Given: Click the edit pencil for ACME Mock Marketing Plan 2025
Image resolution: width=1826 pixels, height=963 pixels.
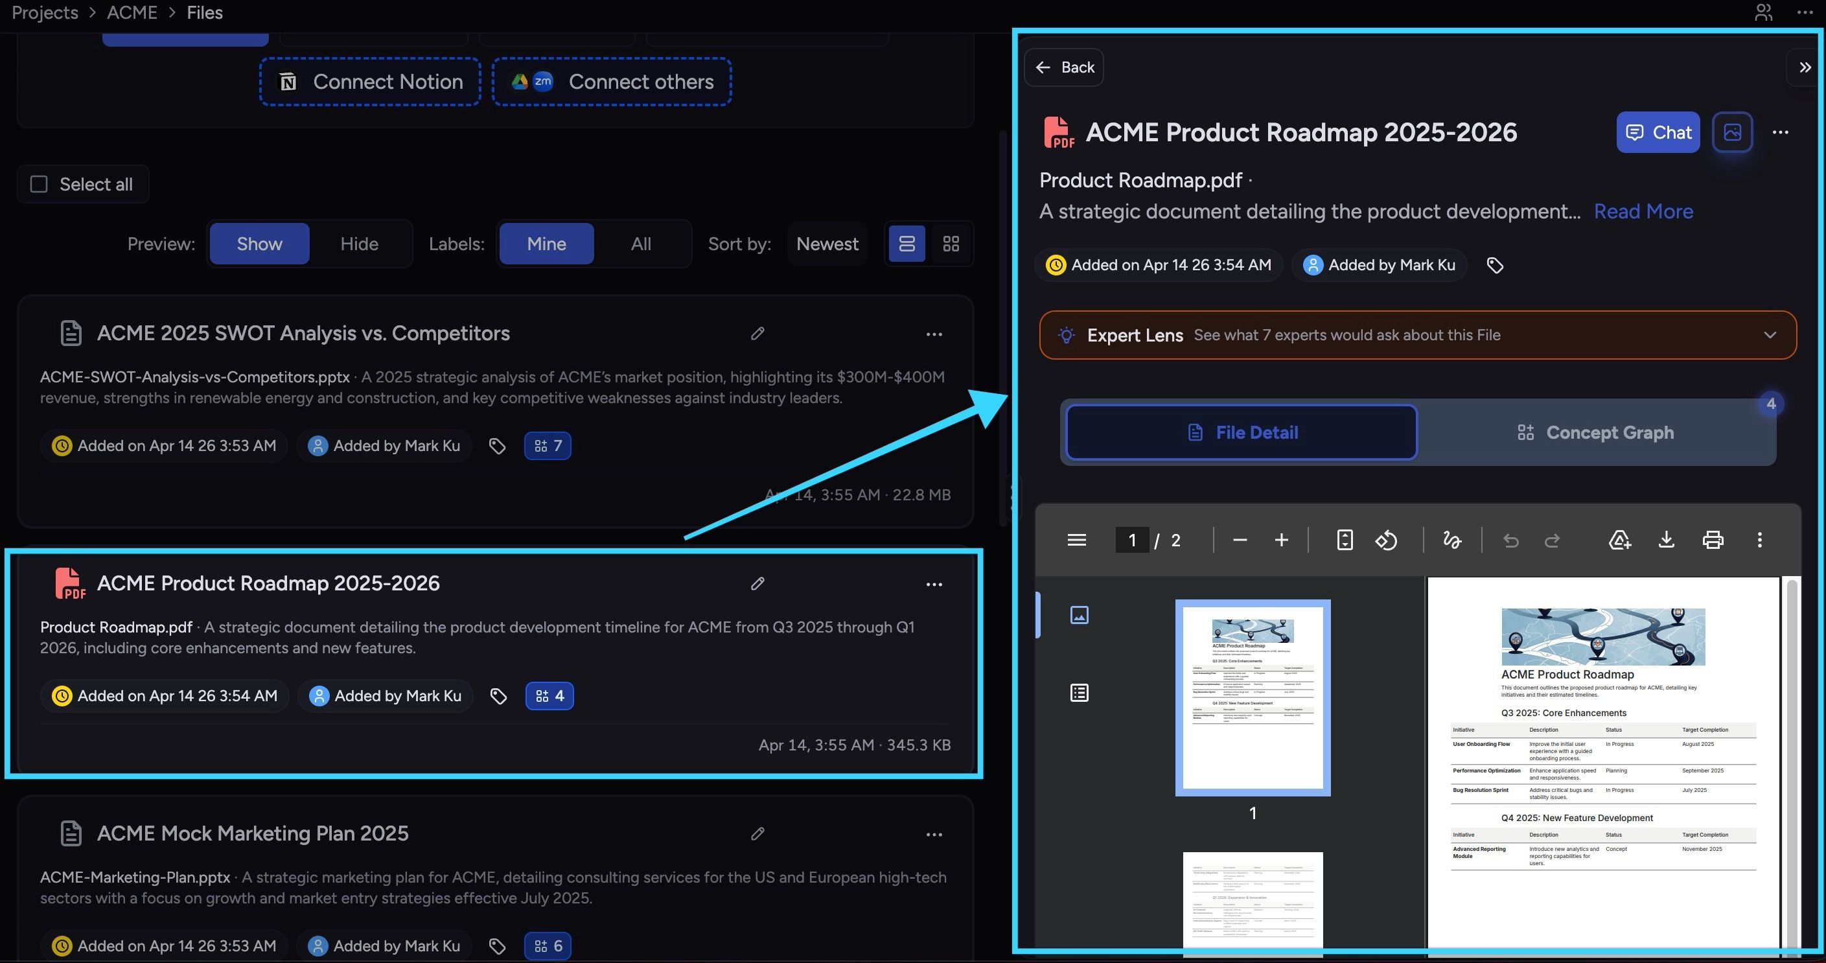Looking at the screenshot, I should click(757, 833).
